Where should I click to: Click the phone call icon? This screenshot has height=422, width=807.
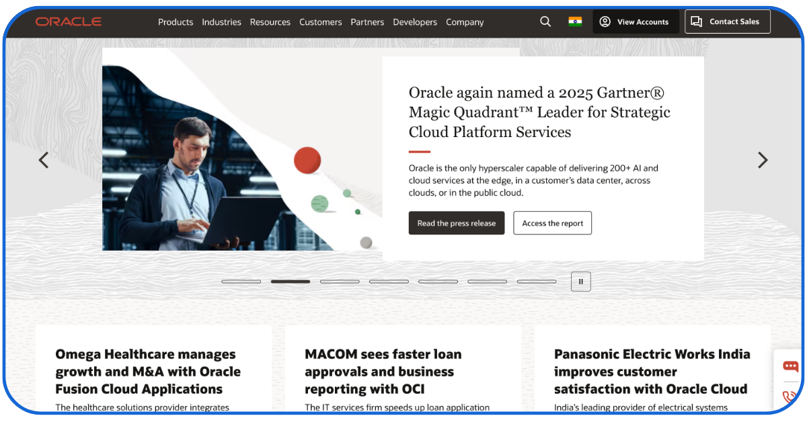tap(791, 397)
